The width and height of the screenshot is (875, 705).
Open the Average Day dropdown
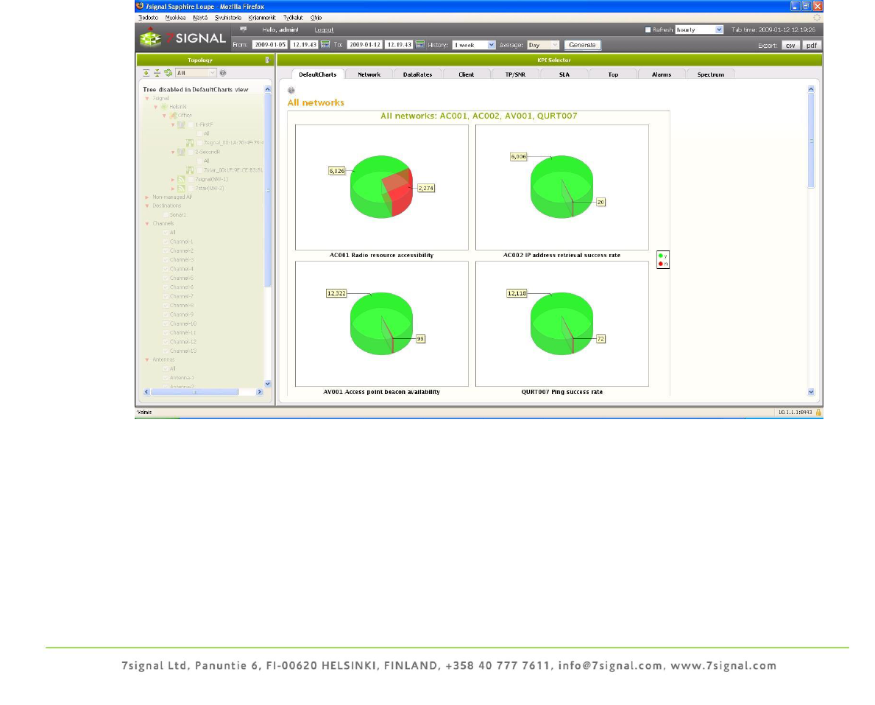[543, 45]
